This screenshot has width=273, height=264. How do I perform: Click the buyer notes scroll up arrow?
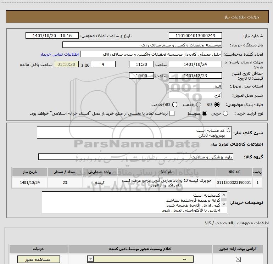pos(224,195)
